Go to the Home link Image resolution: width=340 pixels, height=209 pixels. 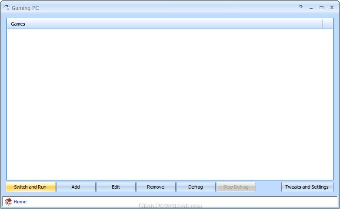click(x=20, y=202)
